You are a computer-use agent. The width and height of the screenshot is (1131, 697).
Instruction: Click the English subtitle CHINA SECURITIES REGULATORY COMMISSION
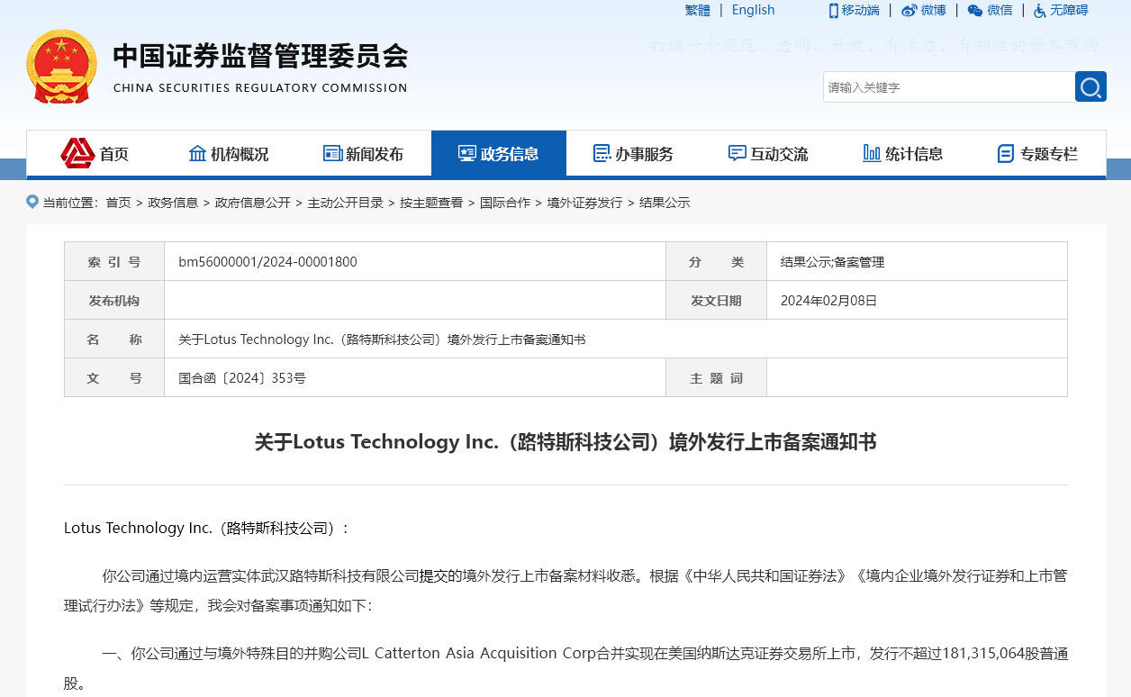click(x=260, y=88)
